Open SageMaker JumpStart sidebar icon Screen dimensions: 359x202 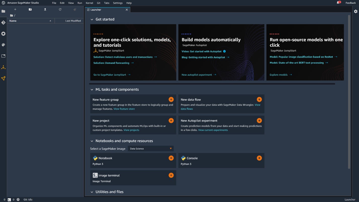tap(3, 67)
